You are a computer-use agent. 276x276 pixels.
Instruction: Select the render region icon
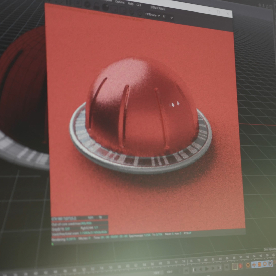click(114, 9)
